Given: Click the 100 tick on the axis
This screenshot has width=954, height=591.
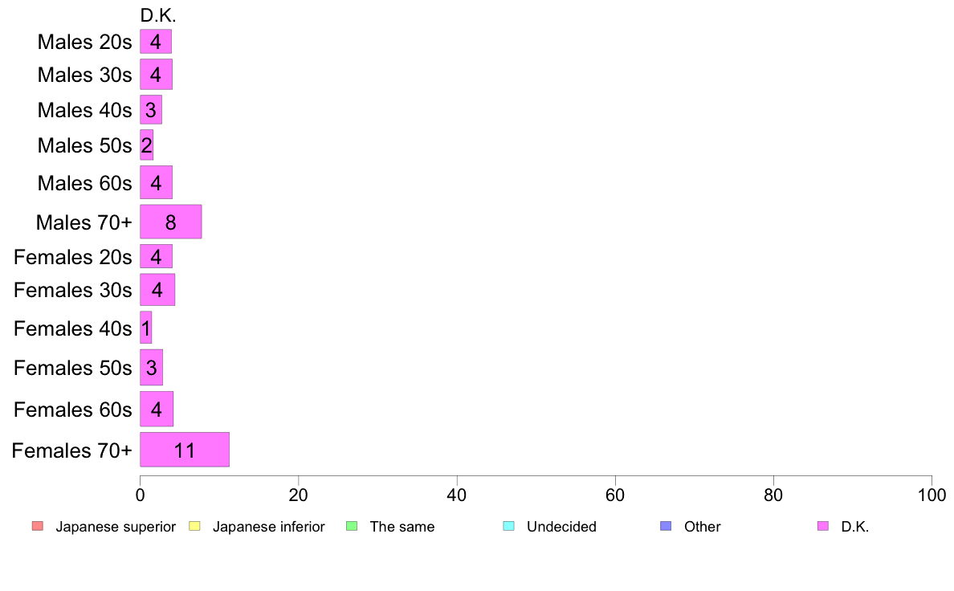Looking at the screenshot, I should point(932,495).
